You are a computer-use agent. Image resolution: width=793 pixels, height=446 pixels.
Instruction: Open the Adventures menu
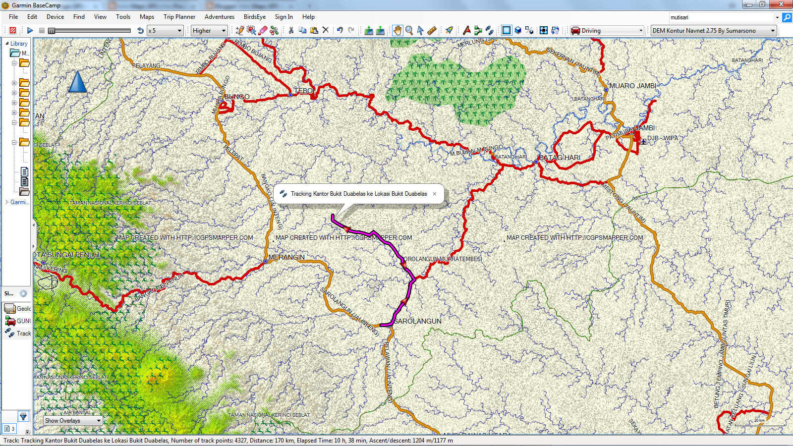[220, 17]
